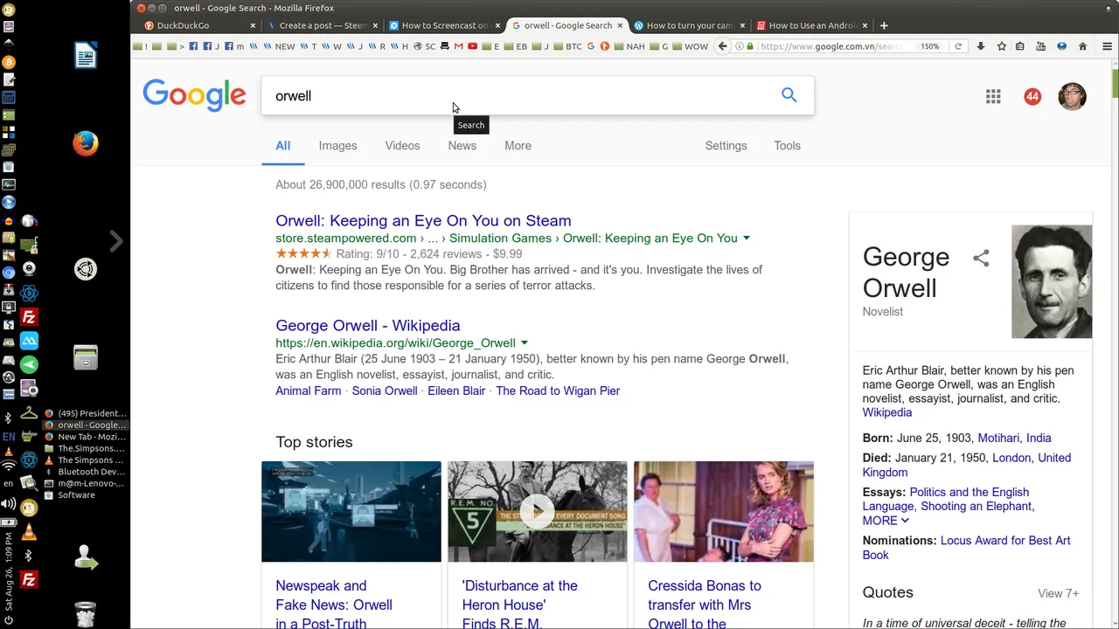The width and height of the screenshot is (1119, 629).
Task: Select the All results tab
Action: click(x=282, y=146)
